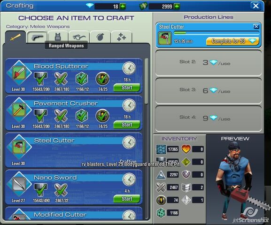Select Pavement Crusher hammer icon
The width and height of the screenshot is (271, 225).
click(x=19, y=110)
